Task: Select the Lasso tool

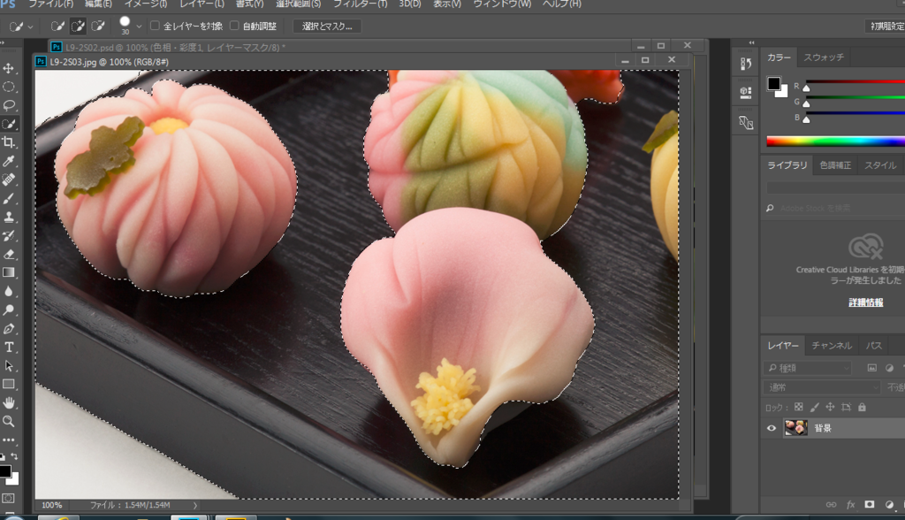Action: coord(9,106)
